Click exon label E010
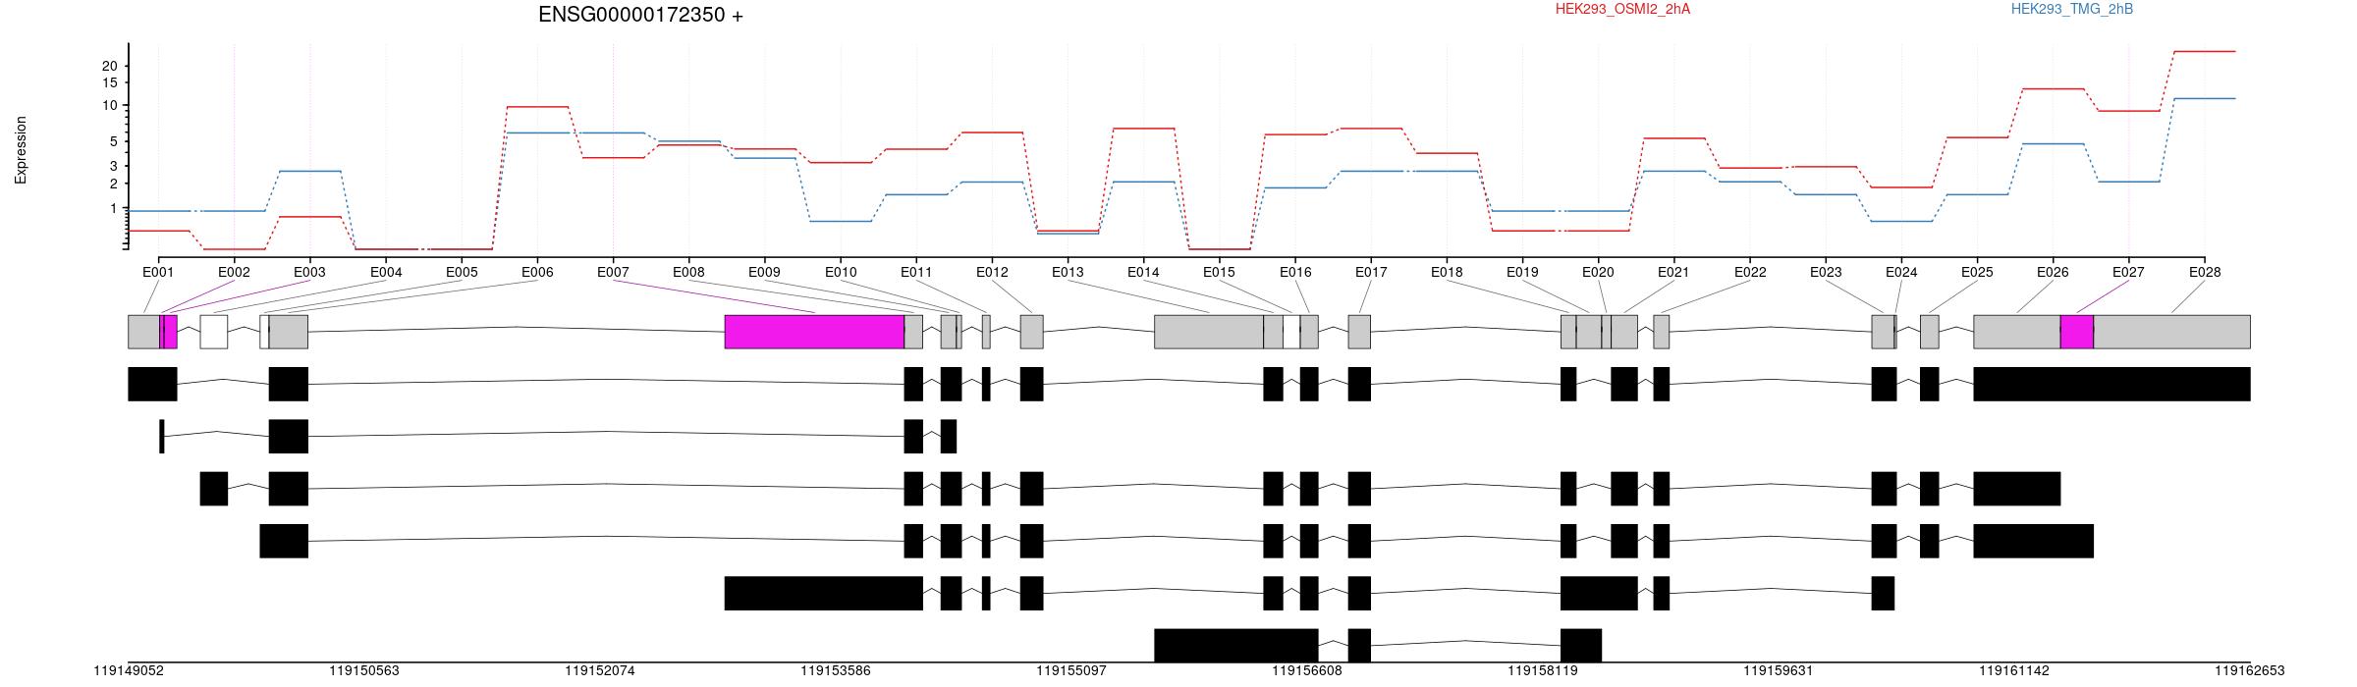 pos(841,272)
